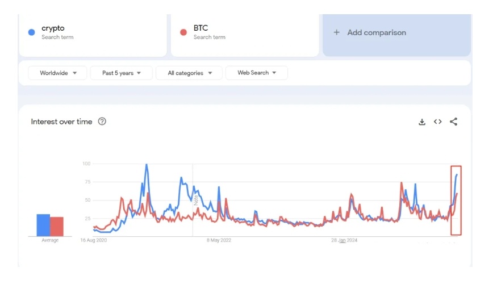Download the Interest over time data
This screenshot has height=288, width=497.
[x=422, y=122]
